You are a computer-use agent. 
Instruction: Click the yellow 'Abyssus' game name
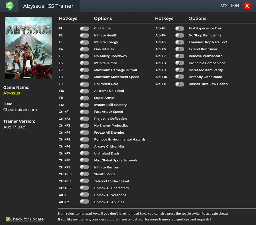click(12, 93)
